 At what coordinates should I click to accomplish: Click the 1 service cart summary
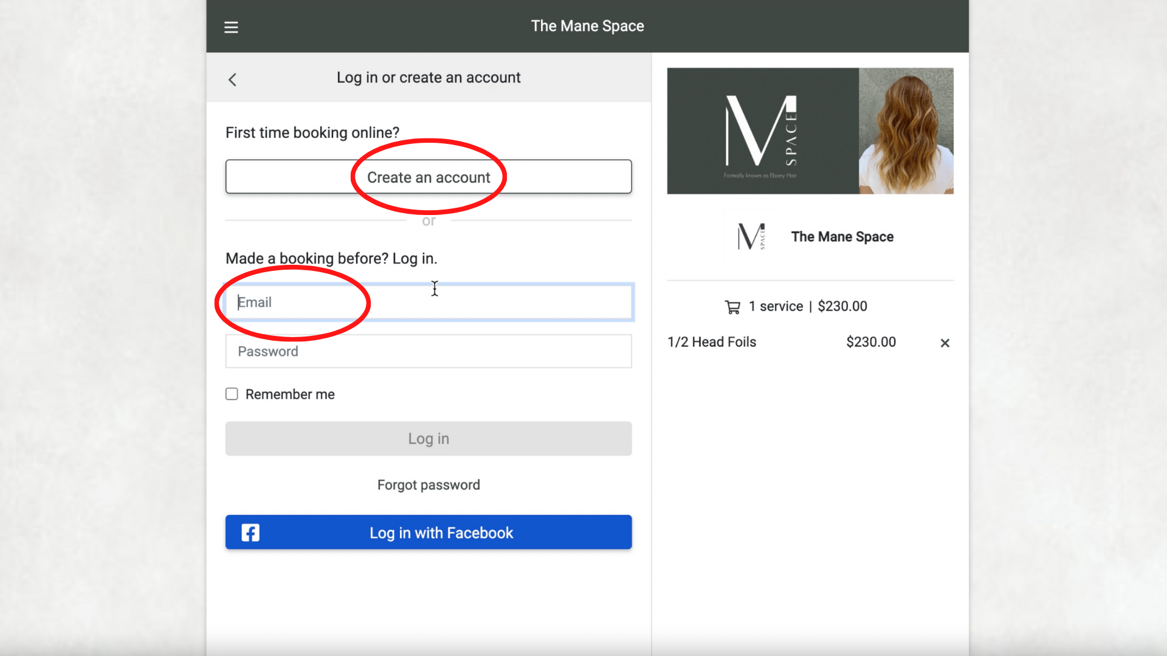tap(807, 307)
